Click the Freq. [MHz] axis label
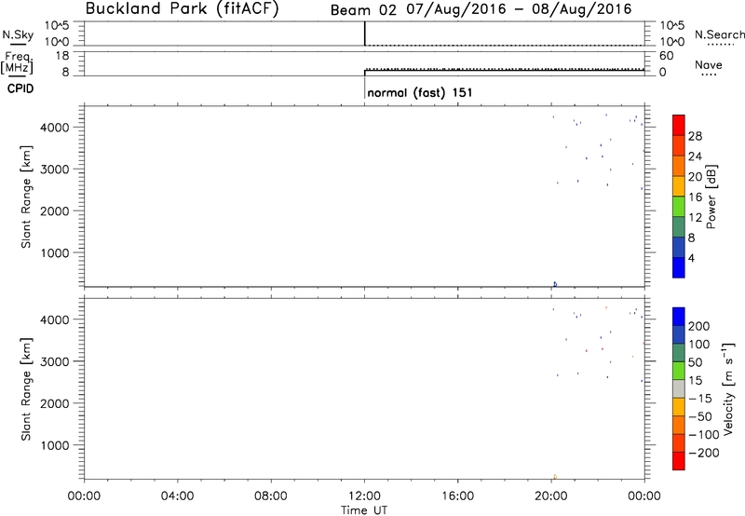The image size is (745, 516). (x=18, y=62)
